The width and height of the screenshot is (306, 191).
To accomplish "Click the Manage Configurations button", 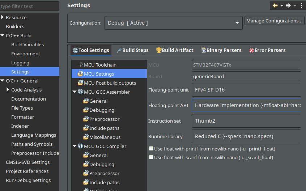I will tap(275, 21).
